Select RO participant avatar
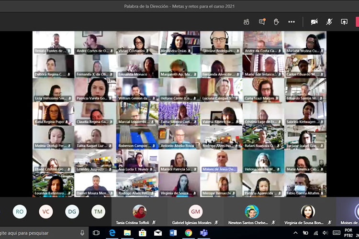The height and width of the screenshot is (239, 359). click(x=20, y=211)
